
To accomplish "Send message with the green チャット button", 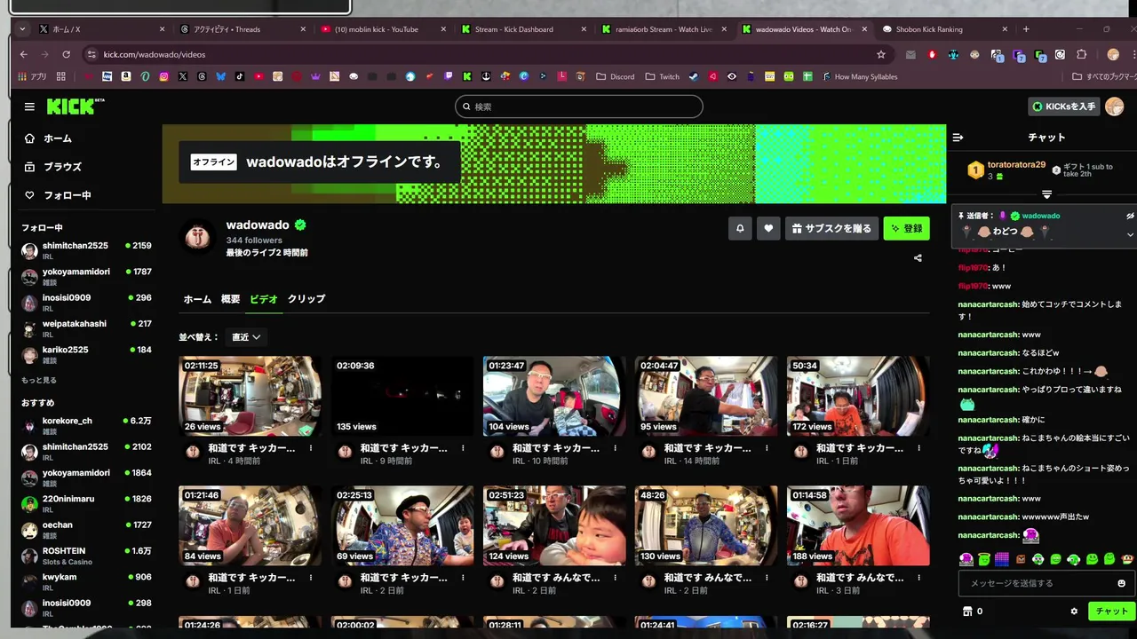I will click(x=1110, y=611).
